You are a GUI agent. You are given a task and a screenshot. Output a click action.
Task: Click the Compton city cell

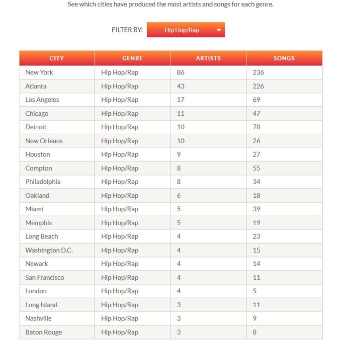[x=57, y=168]
